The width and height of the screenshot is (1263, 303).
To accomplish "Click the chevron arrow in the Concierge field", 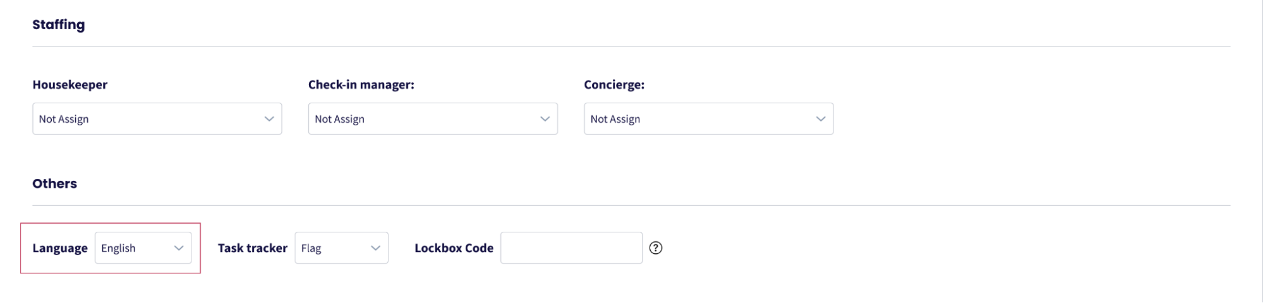I will (x=821, y=119).
